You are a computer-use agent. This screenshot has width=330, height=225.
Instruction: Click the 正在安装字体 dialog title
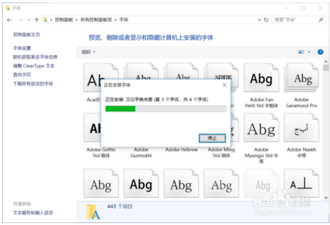pyautogui.click(x=117, y=85)
